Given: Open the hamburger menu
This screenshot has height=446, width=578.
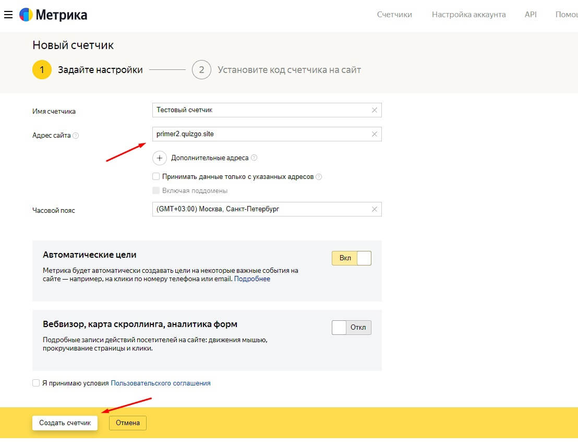Looking at the screenshot, I should pos(8,15).
